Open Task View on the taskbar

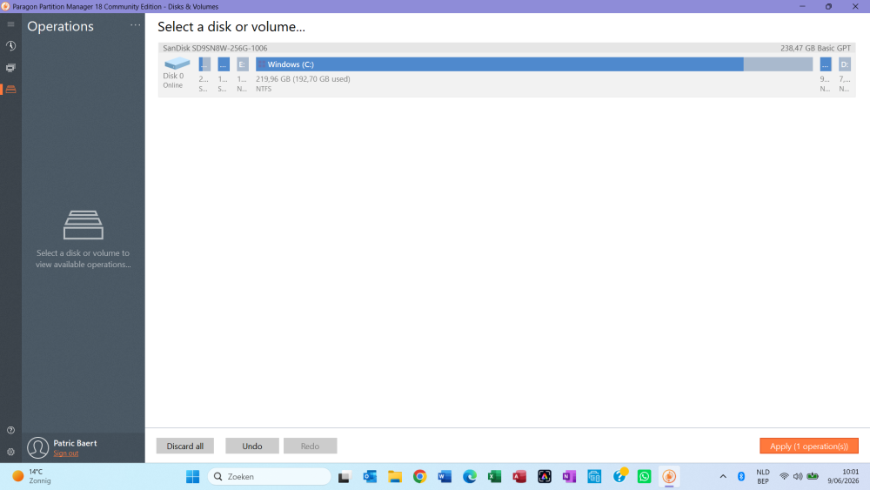point(344,476)
